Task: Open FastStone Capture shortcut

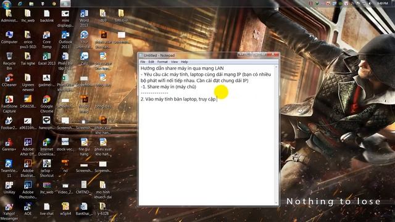Action: (9, 104)
